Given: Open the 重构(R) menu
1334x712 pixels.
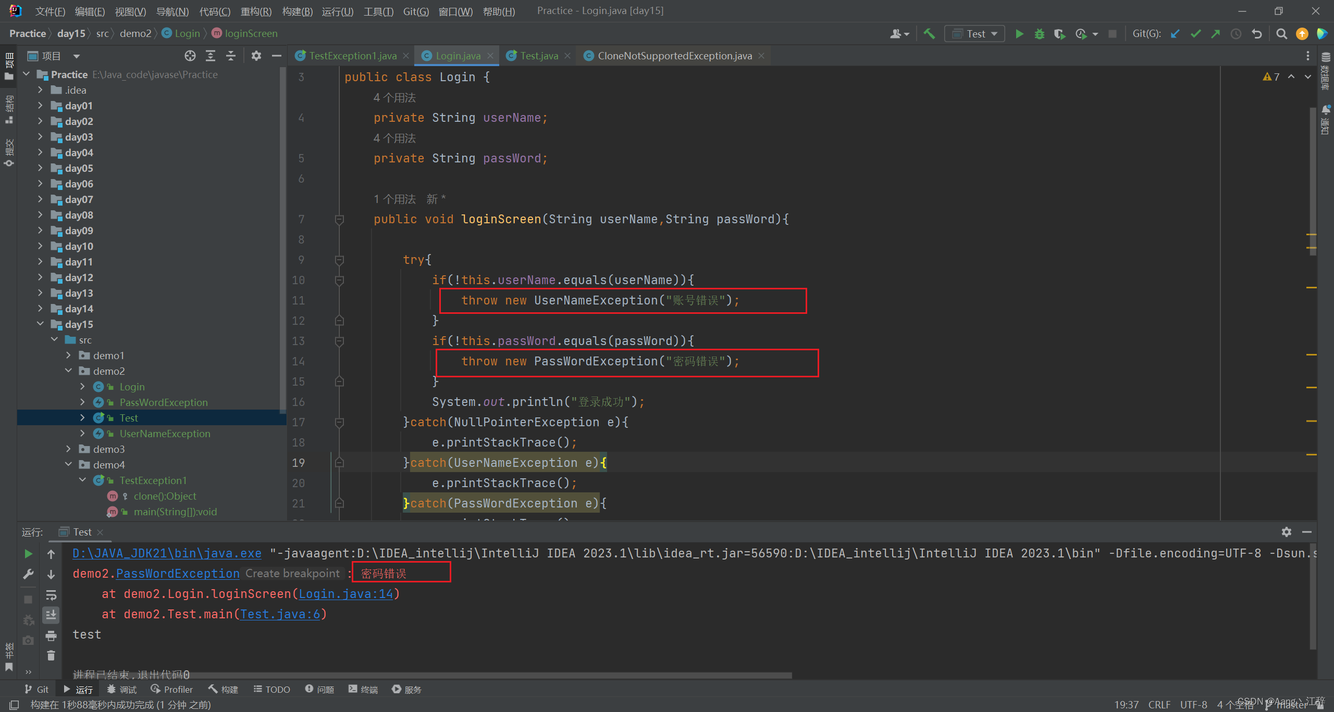Looking at the screenshot, I should 256,11.
